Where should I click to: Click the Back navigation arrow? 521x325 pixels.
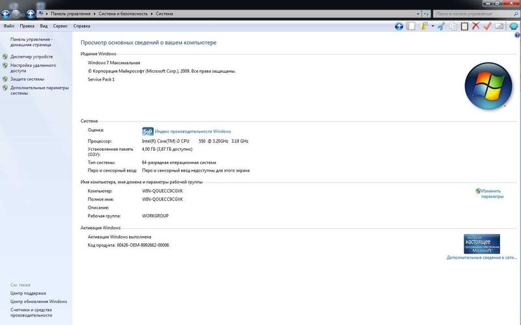6,14
